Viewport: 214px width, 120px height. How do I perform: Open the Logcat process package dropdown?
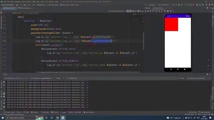41,78
